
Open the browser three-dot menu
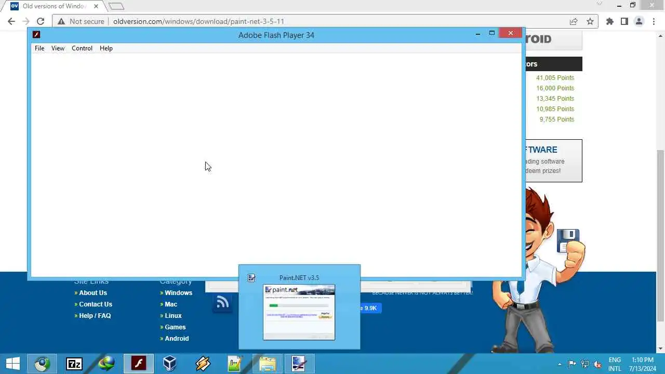654,21
